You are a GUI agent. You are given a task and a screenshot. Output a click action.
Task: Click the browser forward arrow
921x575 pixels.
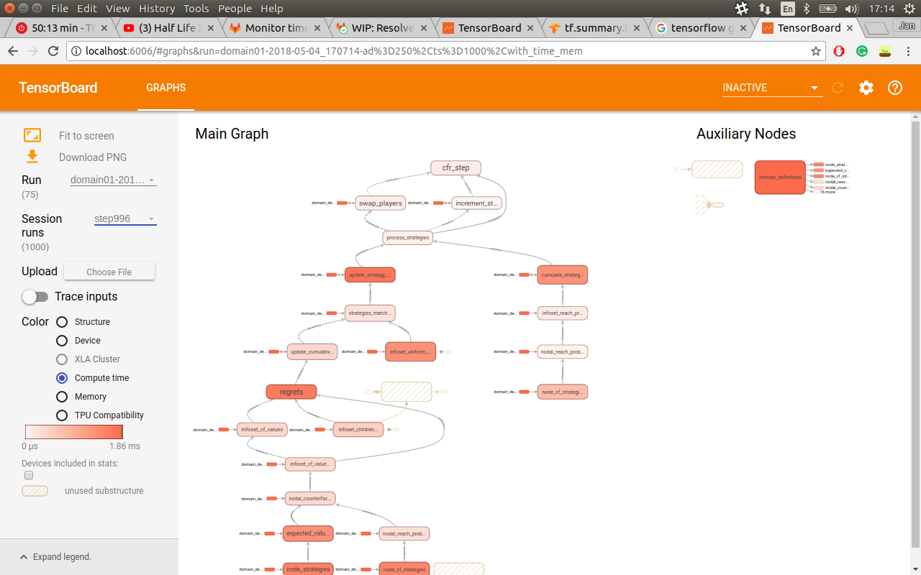33,51
